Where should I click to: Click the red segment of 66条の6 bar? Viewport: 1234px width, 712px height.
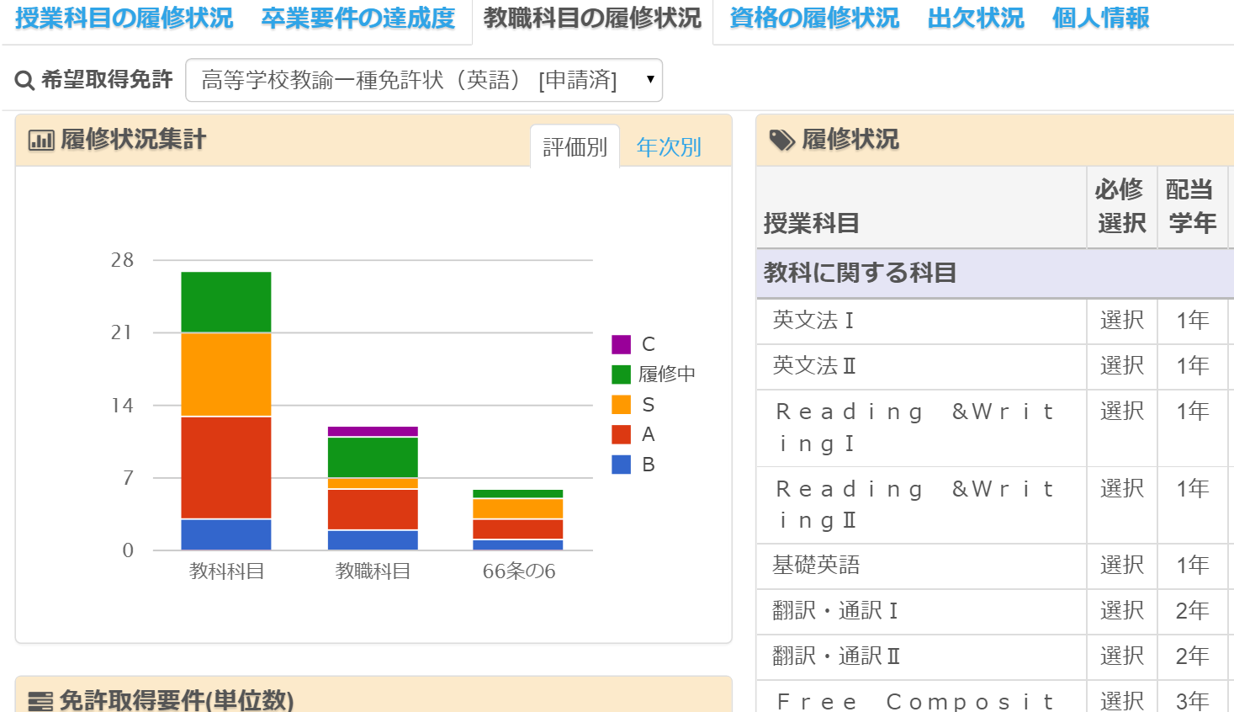pos(518,529)
